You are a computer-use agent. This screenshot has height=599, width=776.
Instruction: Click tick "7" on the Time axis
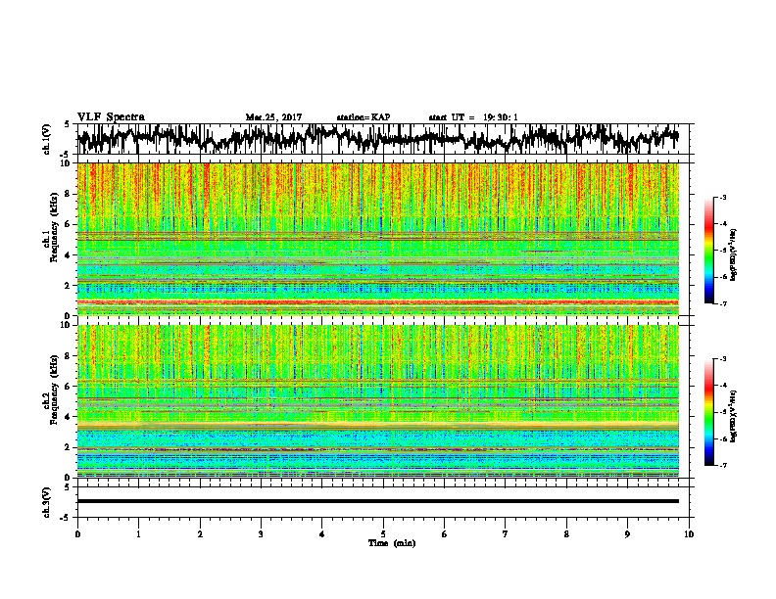pos(506,534)
